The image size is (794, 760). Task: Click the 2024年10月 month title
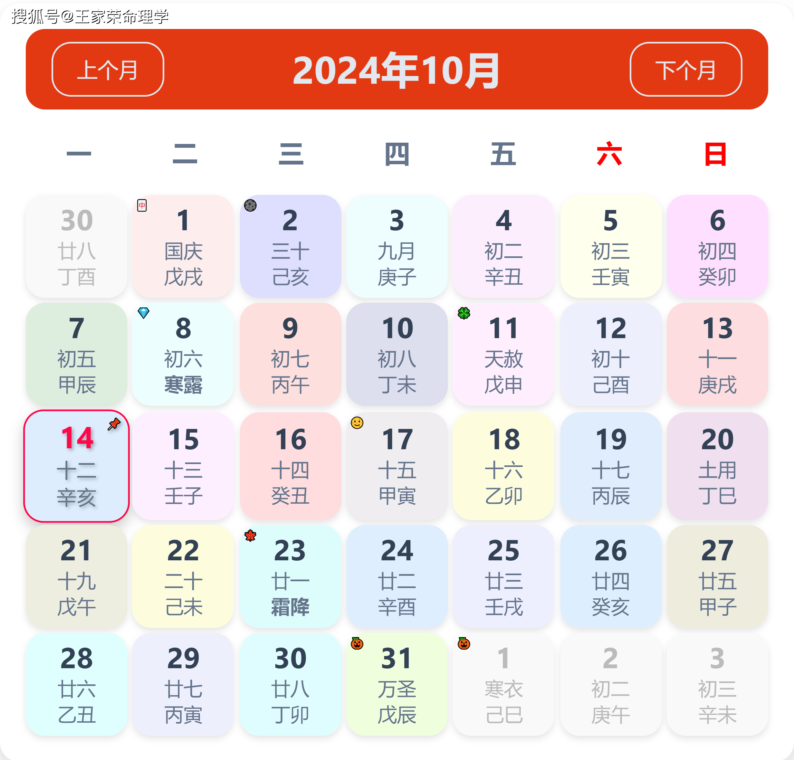(397, 70)
